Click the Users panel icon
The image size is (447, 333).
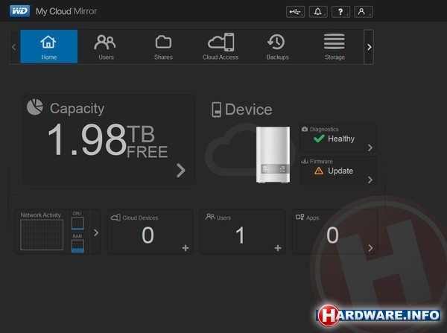click(210, 217)
